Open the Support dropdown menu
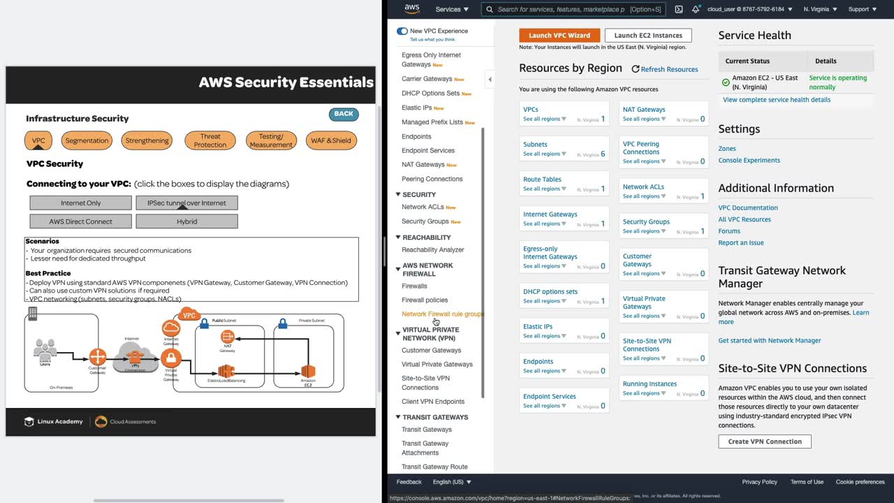This screenshot has width=894, height=503. tap(862, 9)
